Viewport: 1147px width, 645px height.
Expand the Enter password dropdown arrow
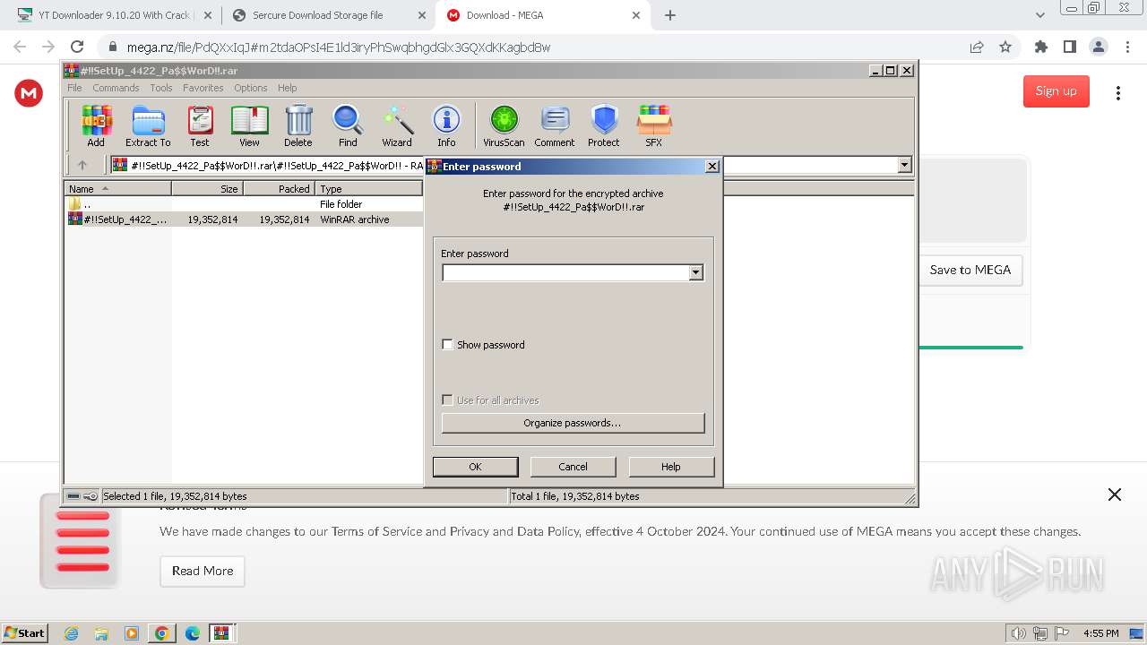pyautogui.click(x=696, y=272)
